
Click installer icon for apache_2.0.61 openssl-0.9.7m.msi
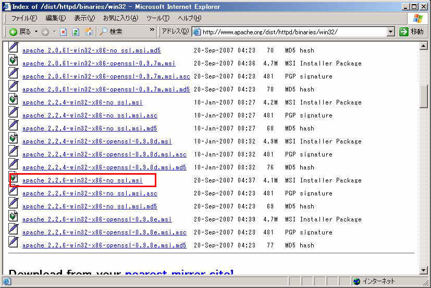pyautogui.click(x=13, y=60)
